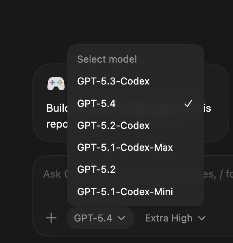
Task: Click the Select model header label
Action: tap(107, 59)
